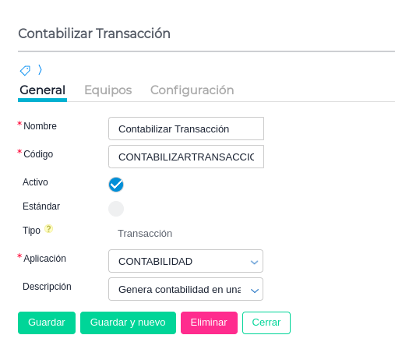Image resolution: width=395 pixels, height=342 pixels.
Task: Select the General tab
Action: (x=43, y=90)
